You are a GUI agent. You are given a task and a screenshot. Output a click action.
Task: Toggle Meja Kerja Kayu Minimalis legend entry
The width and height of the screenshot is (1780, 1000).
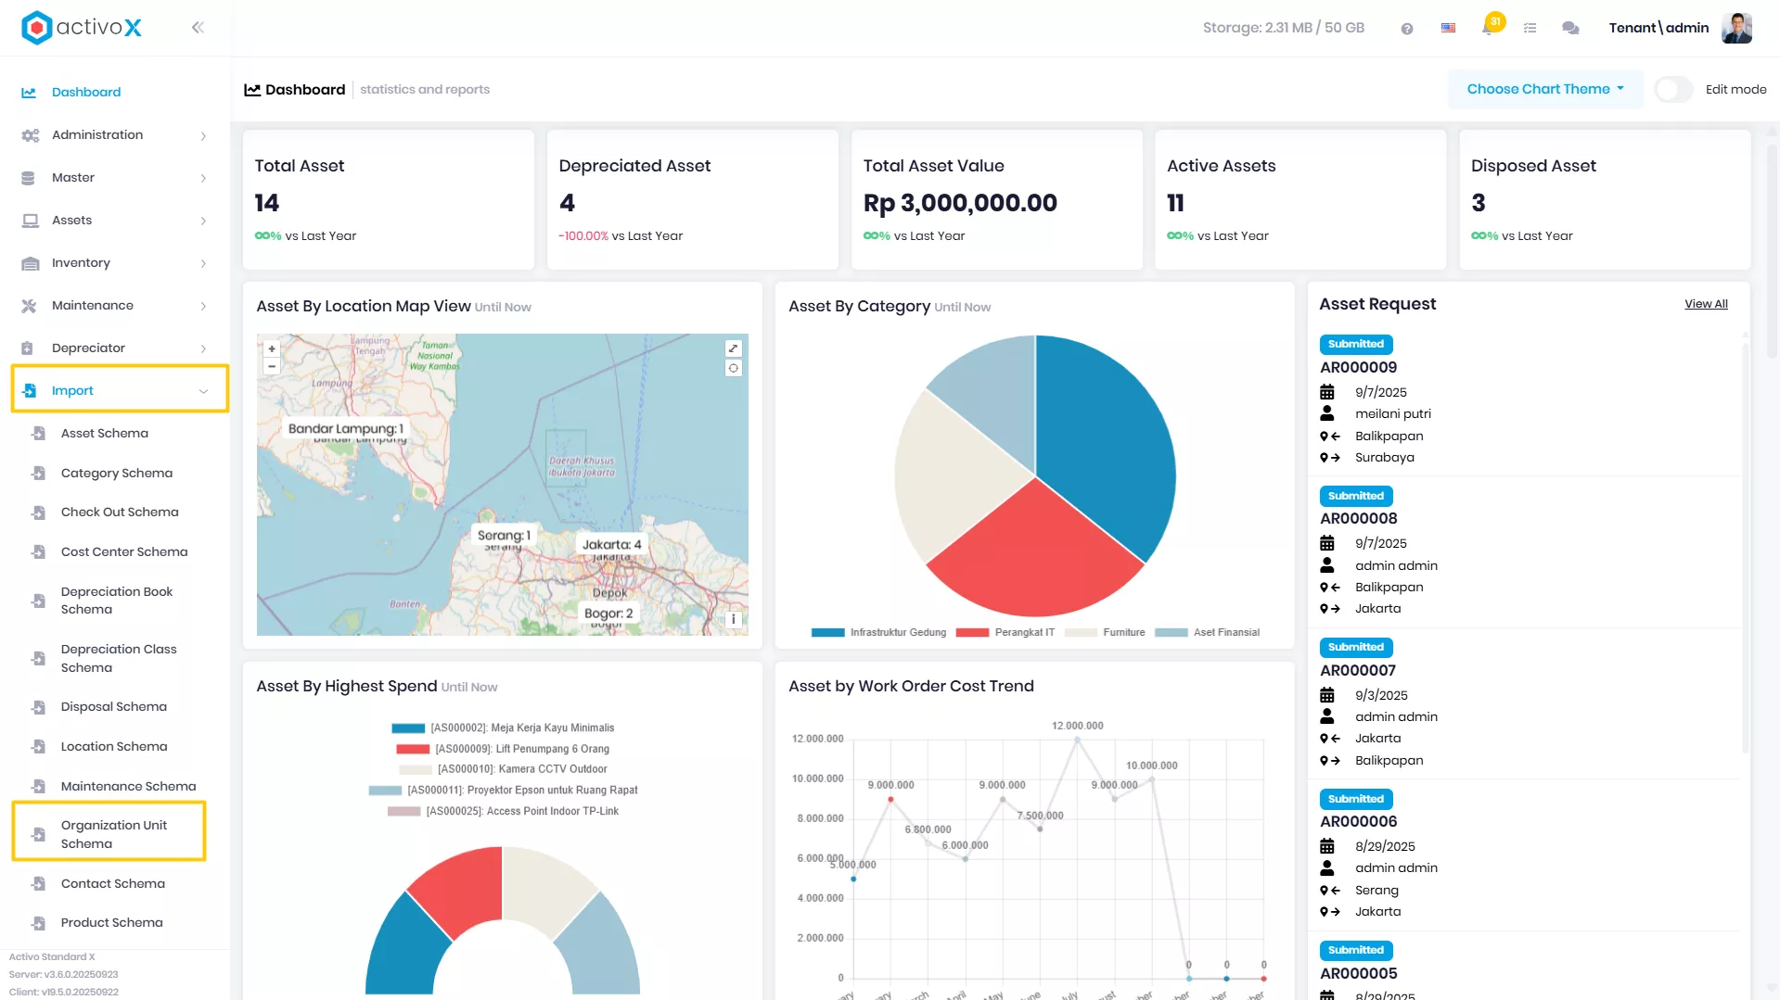[x=503, y=728]
